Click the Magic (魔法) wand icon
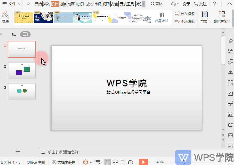Viewport: 234px width, 165px height. [5, 15]
